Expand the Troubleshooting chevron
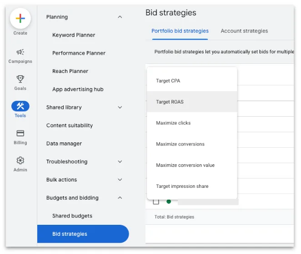The image size is (301, 254). point(120,161)
